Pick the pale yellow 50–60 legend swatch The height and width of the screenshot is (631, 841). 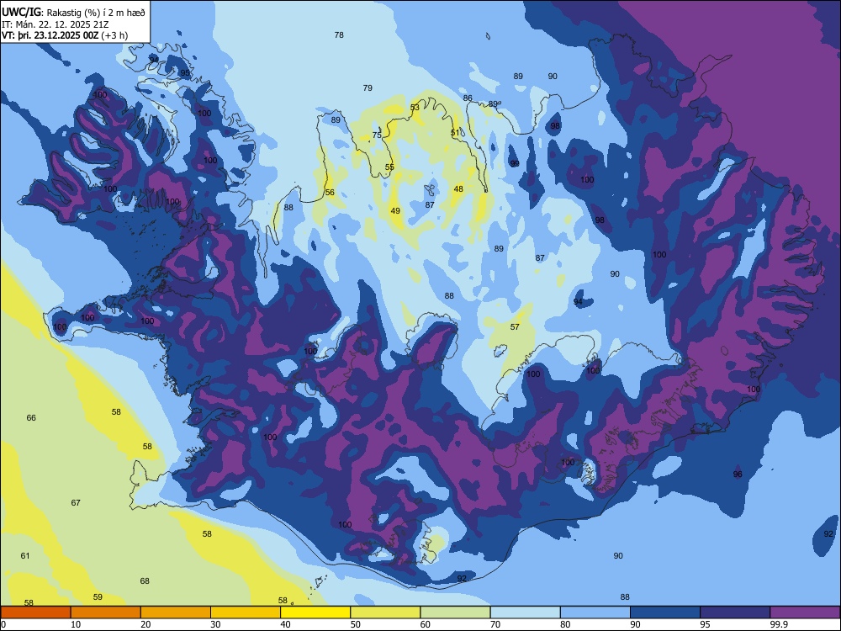tap(385, 612)
